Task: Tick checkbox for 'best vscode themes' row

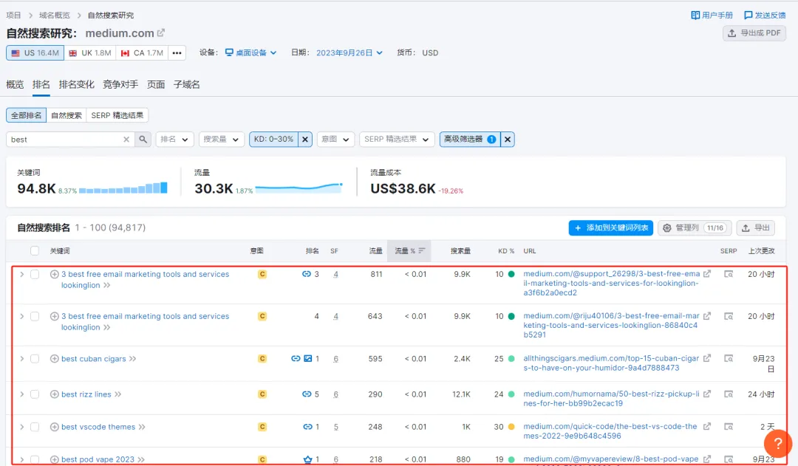Action: [x=35, y=427]
